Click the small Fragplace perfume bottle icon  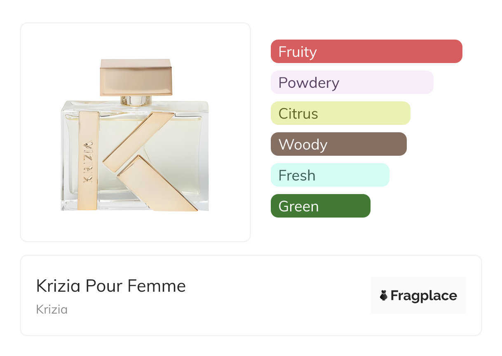(384, 295)
